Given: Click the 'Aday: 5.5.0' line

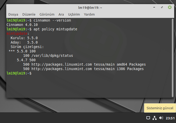Looking at the screenshot, I should pos(24,42).
